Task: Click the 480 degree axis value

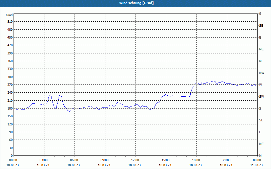Action: 10,29
